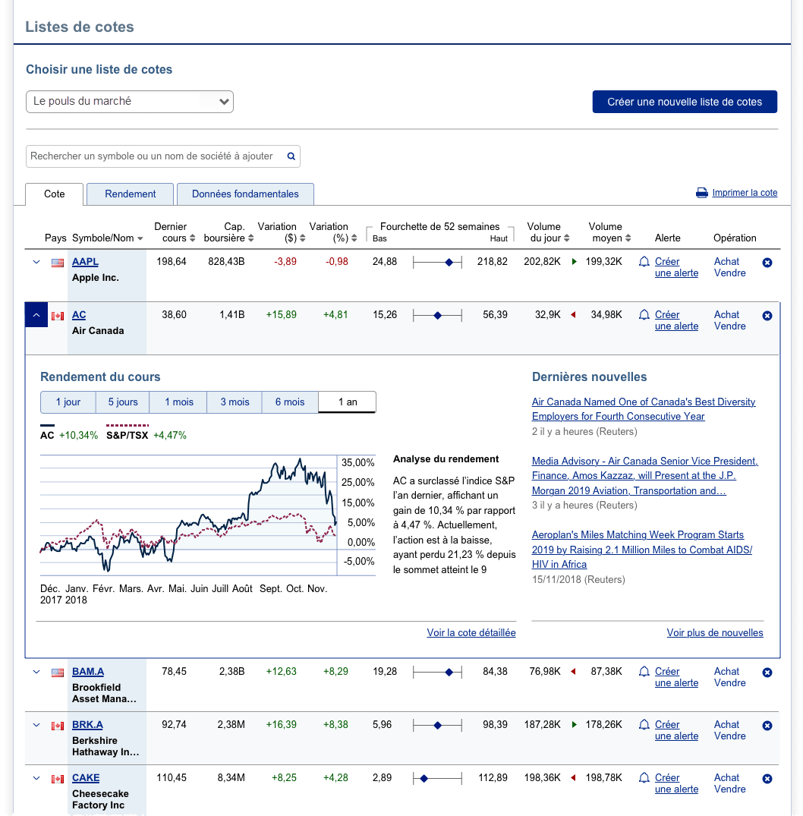Expand the CAKE row chevron
Image resolution: width=803 pixels, height=816 pixels.
(36, 778)
